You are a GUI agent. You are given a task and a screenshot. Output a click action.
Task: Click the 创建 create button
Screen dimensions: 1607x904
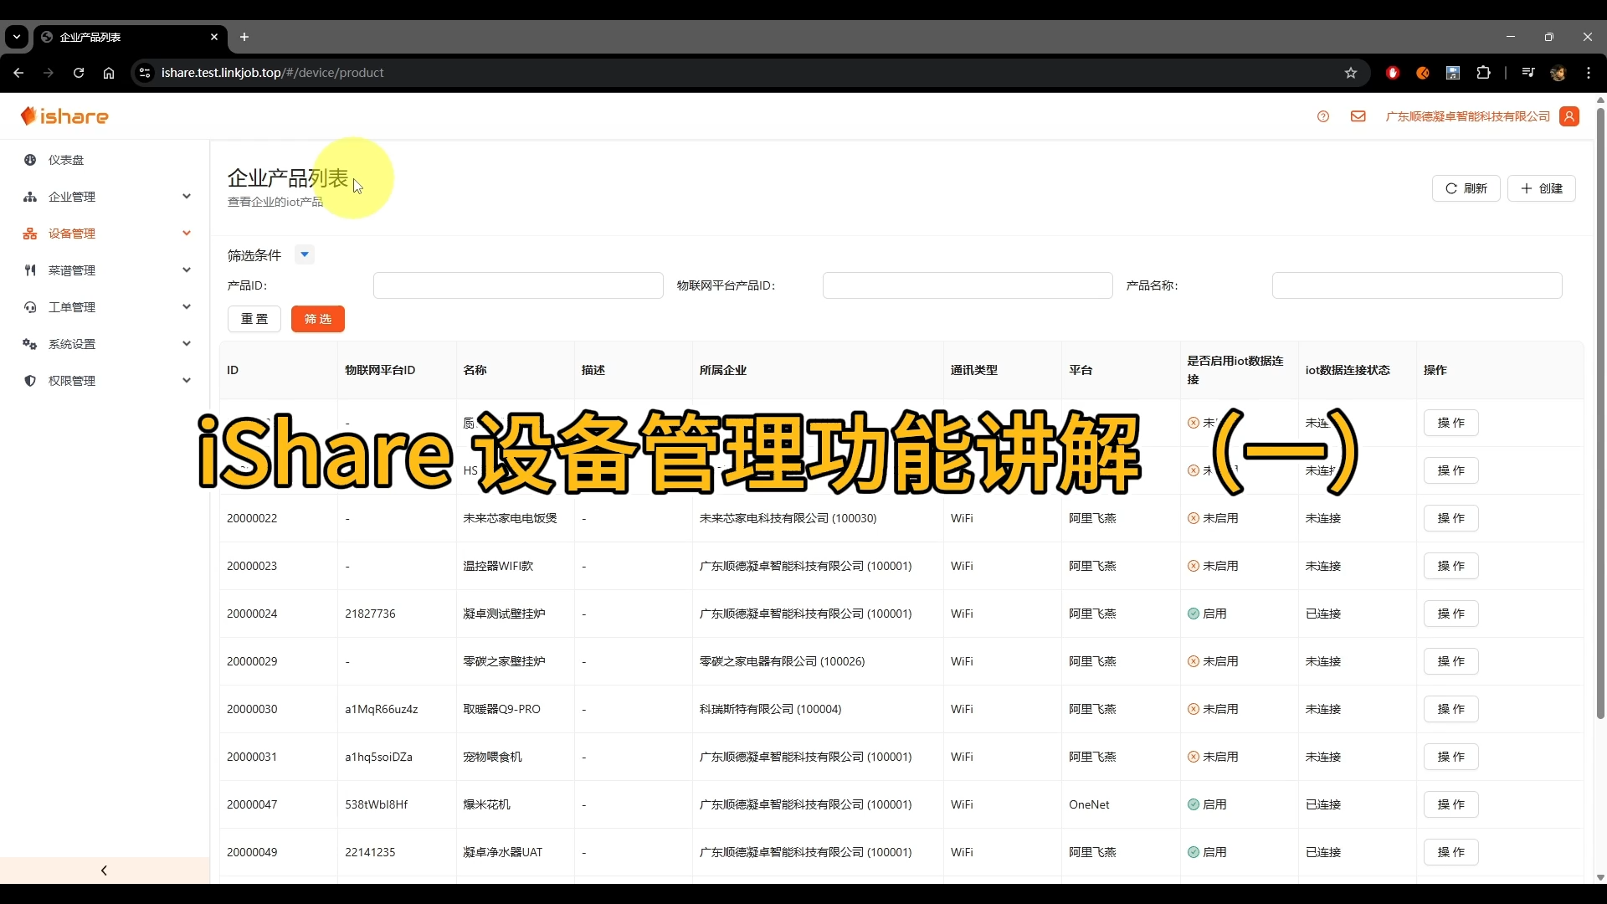click(1542, 188)
